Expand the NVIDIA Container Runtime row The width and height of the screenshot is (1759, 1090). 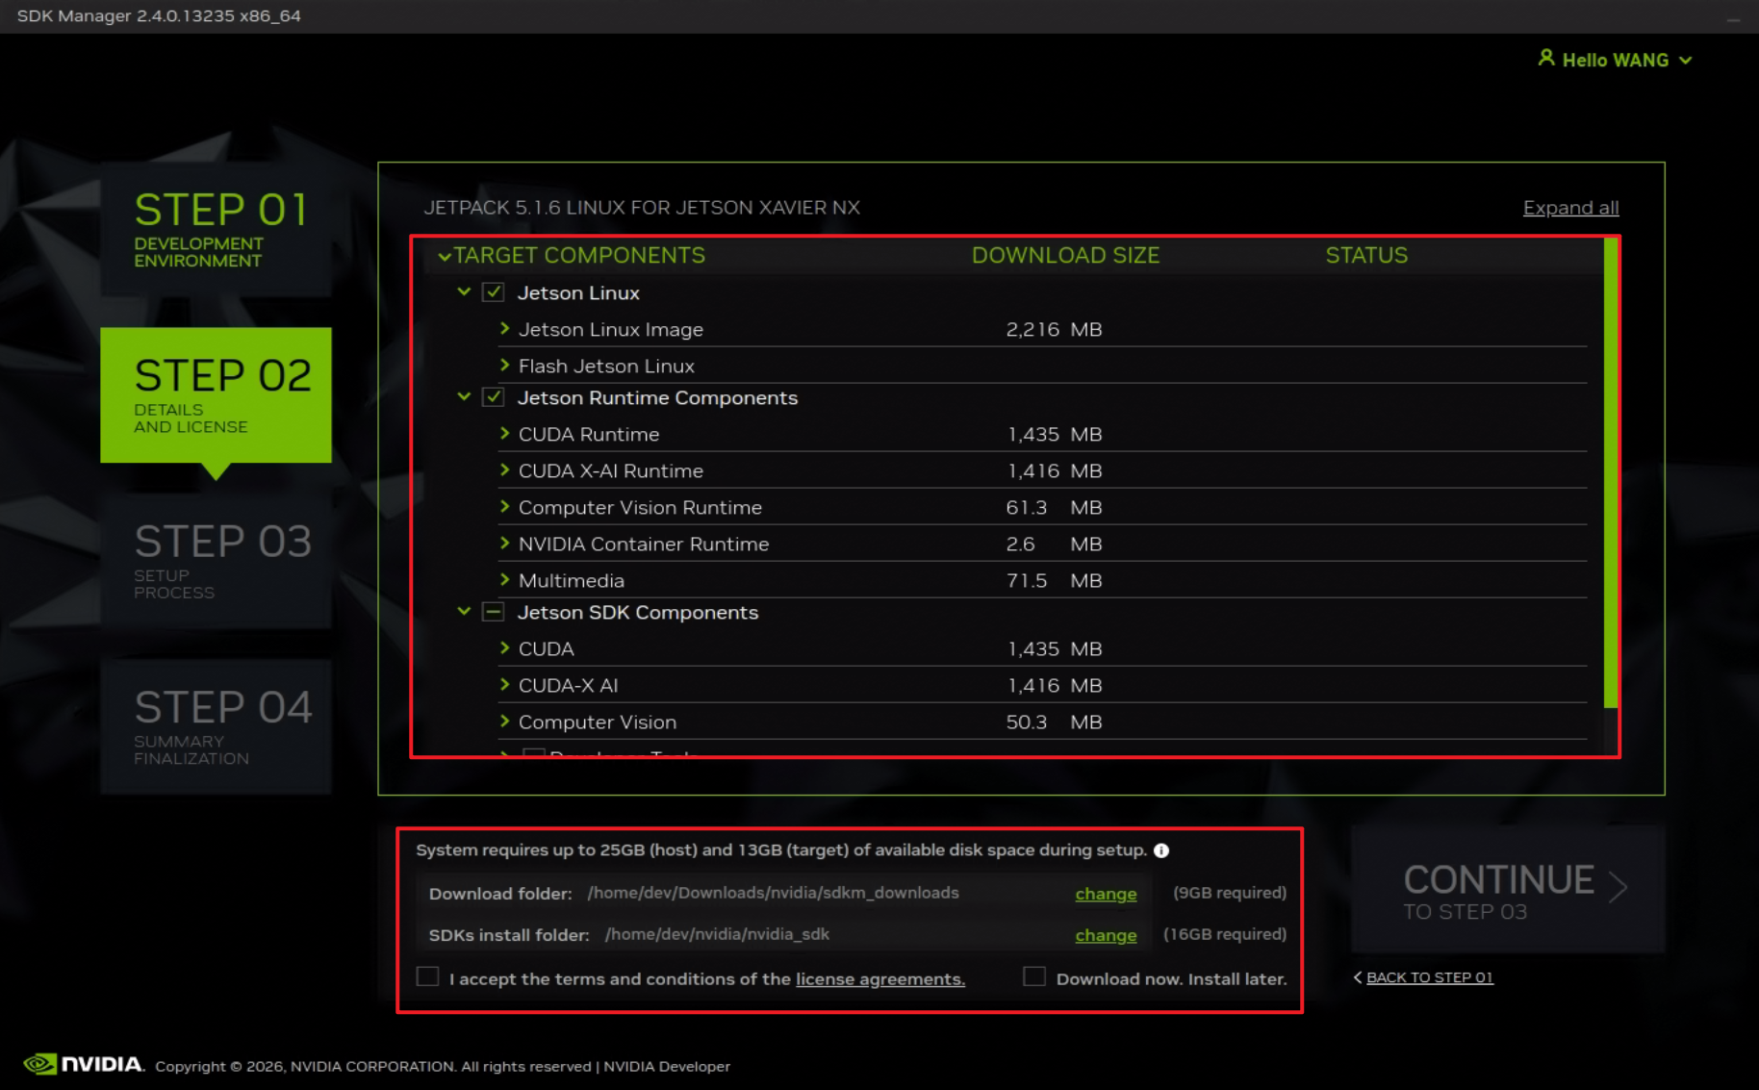tap(504, 543)
